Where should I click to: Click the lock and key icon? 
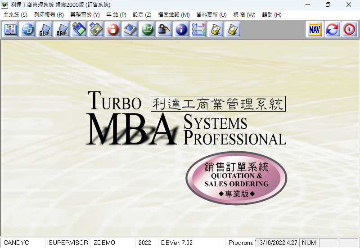click(x=164, y=29)
